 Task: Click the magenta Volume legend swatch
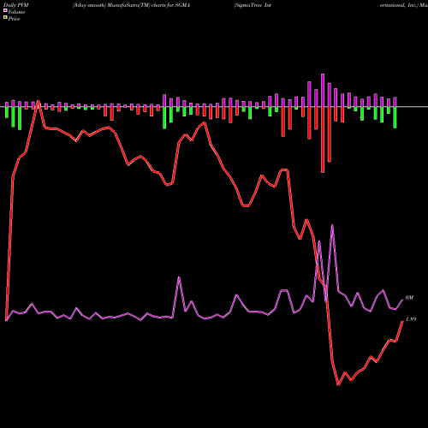(x=5, y=10)
